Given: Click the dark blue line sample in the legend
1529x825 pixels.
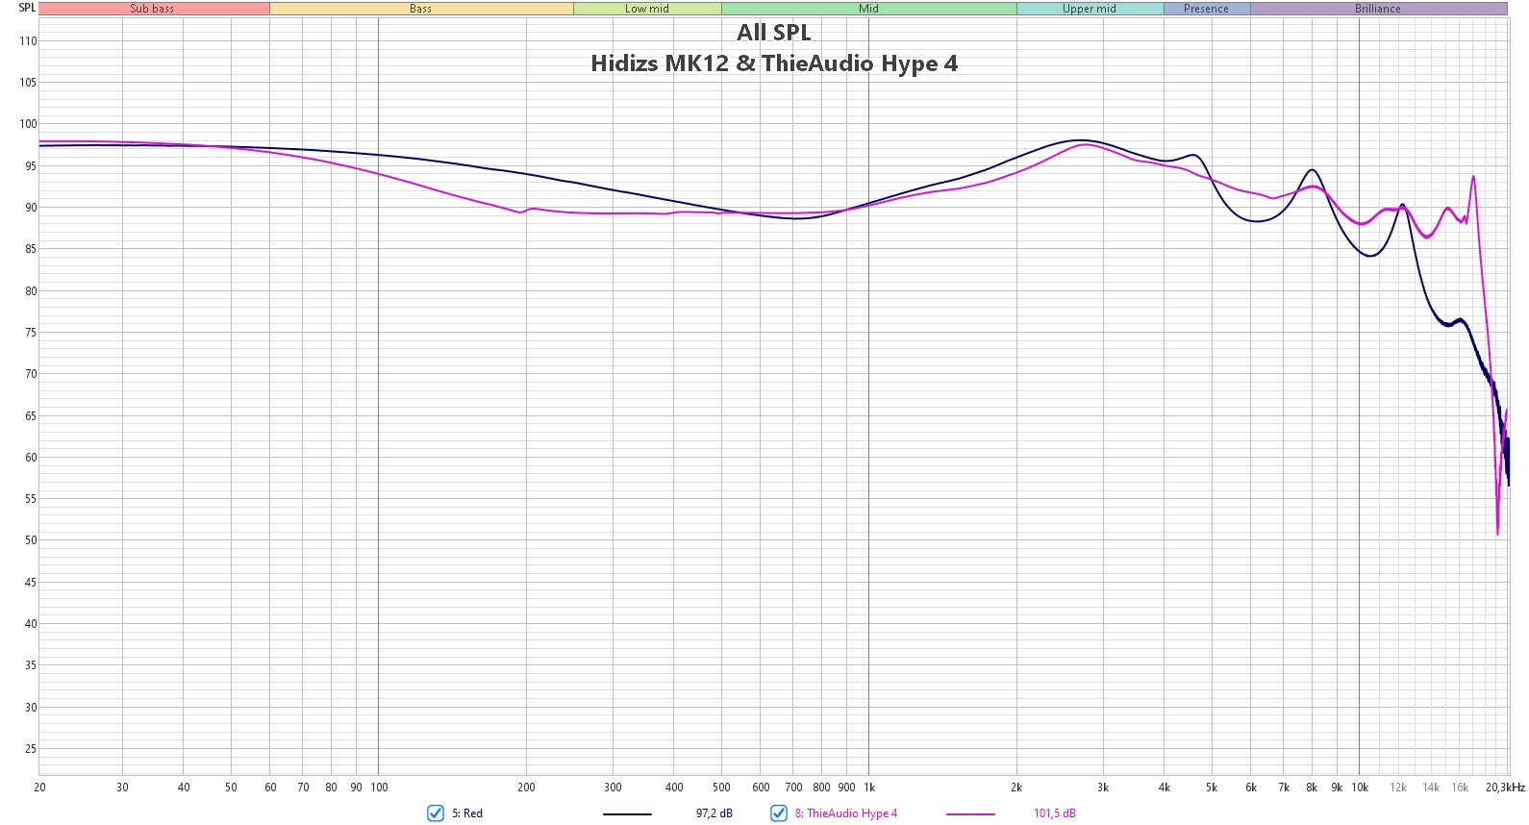Looking at the screenshot, I should click(627, 814).
